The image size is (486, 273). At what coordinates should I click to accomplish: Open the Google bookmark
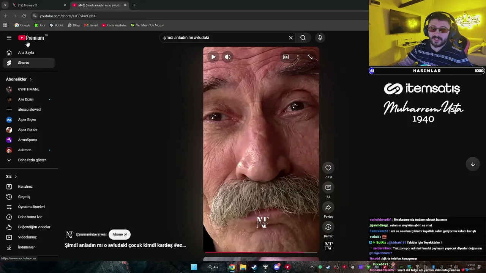tap(22, 25)
